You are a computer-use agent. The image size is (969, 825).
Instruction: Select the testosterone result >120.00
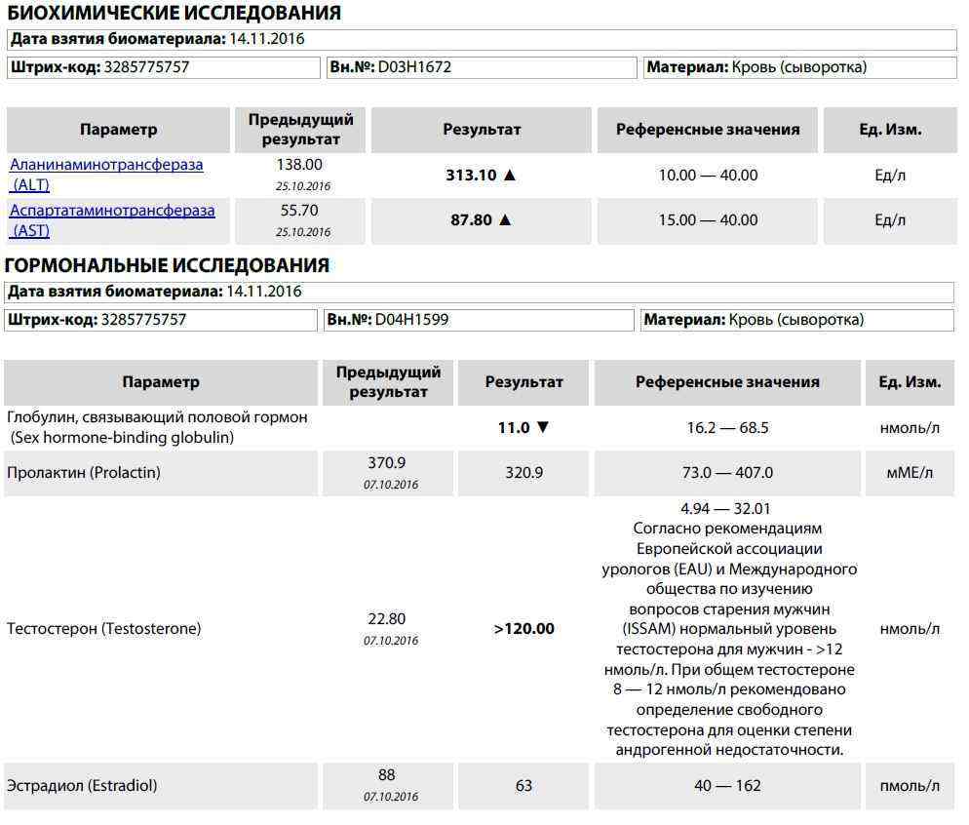(x=523, y=629)
